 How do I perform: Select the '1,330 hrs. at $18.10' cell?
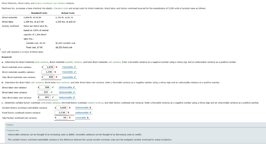pos(65,22)
